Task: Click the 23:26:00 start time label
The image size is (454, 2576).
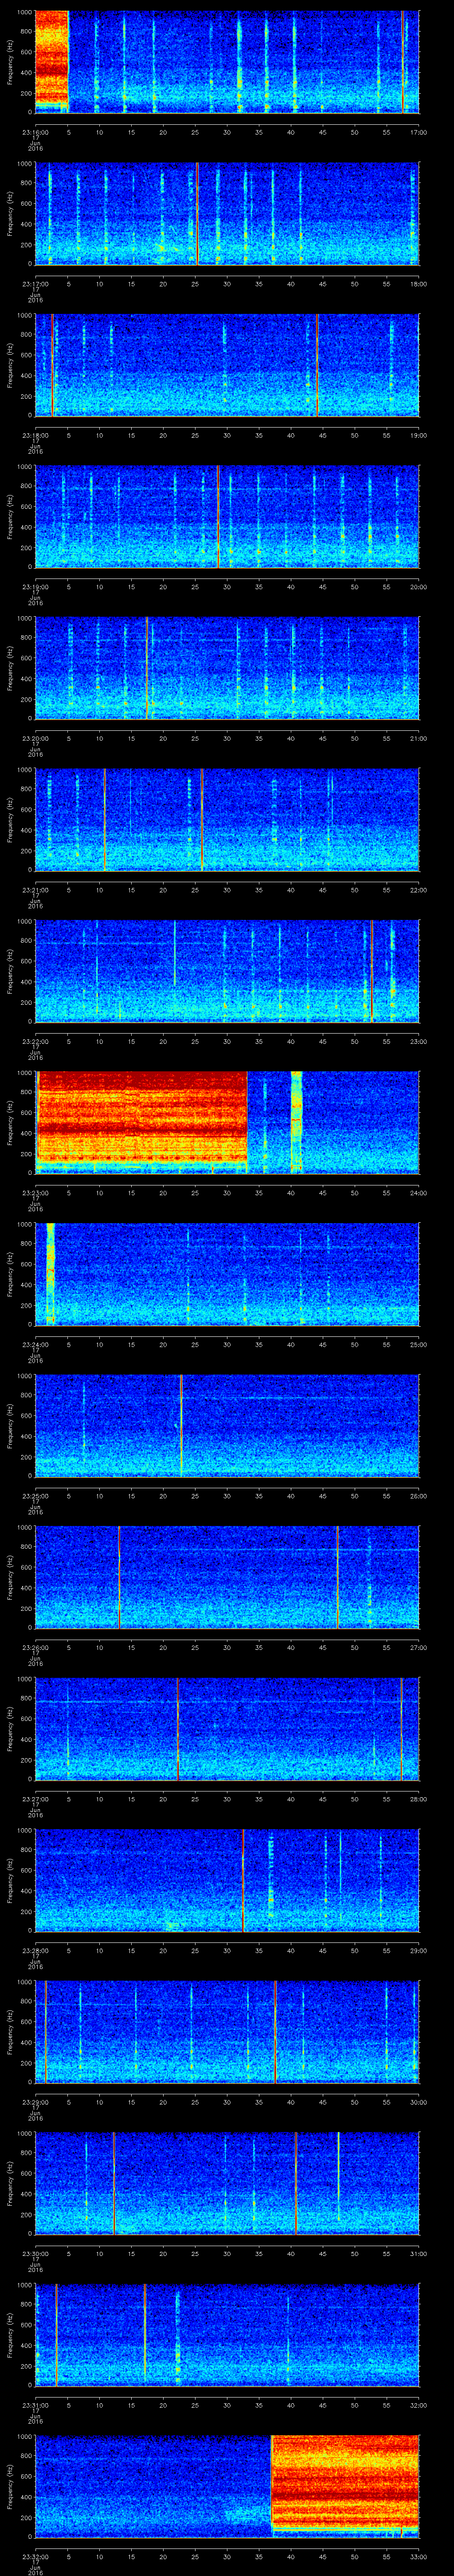Action: (x=35, y=1647)
